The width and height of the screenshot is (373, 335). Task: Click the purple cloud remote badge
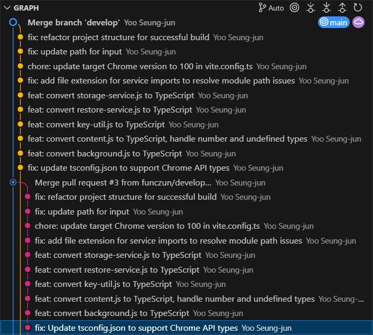[359, 22]
